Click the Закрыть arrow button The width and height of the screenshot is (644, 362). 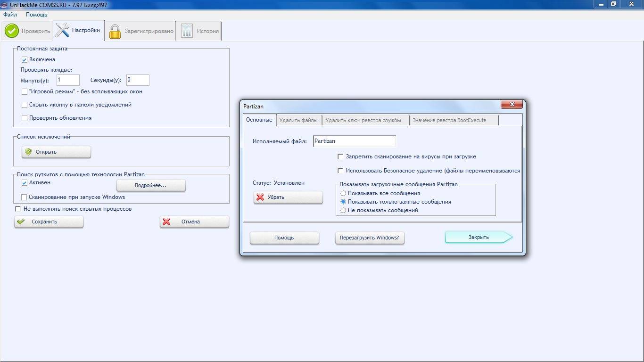coord(479,237)
